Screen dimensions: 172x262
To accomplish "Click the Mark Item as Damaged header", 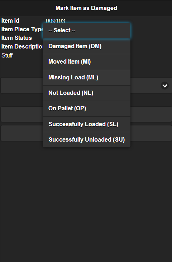I will click(86, 8).
